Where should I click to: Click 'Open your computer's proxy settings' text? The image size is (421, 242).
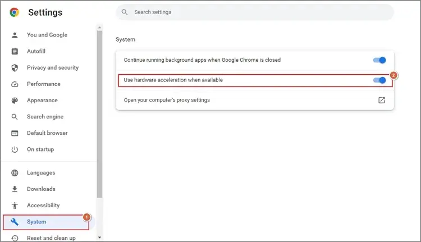coord(167,100)
